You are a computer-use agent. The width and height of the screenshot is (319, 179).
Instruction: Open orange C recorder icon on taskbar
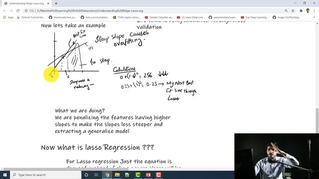159,175
